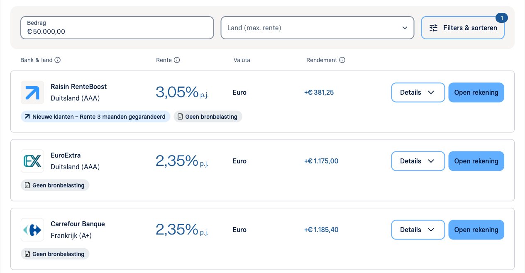This screenshot has height=273, width=525.
Task: Expand Details for EuroExtra
Action: 418,161
